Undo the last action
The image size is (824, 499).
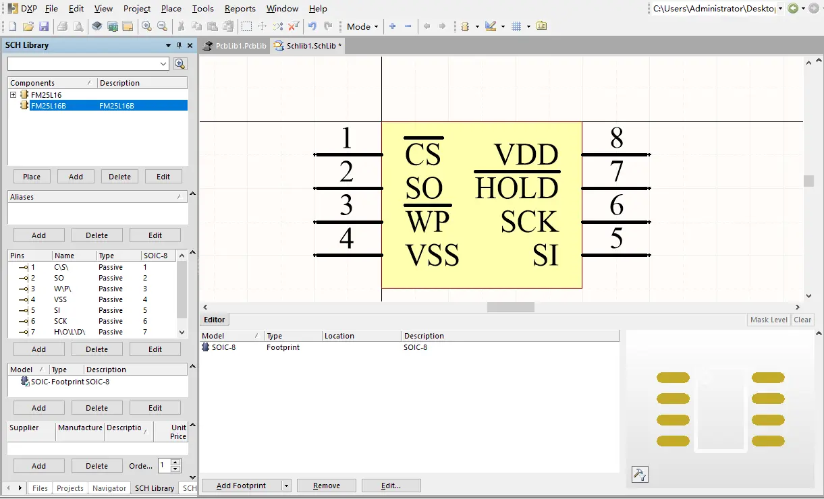pos(312,26)
